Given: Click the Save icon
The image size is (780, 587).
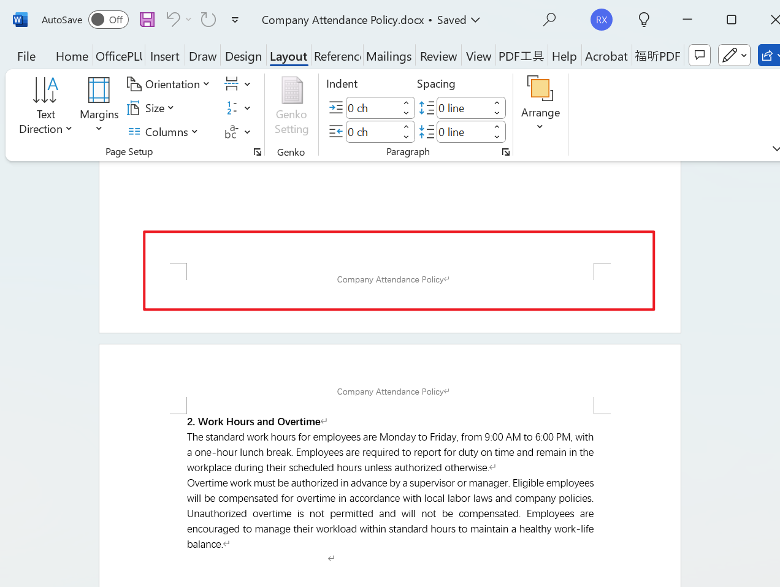Looking at the screenshot, I should tap(147, 20).
